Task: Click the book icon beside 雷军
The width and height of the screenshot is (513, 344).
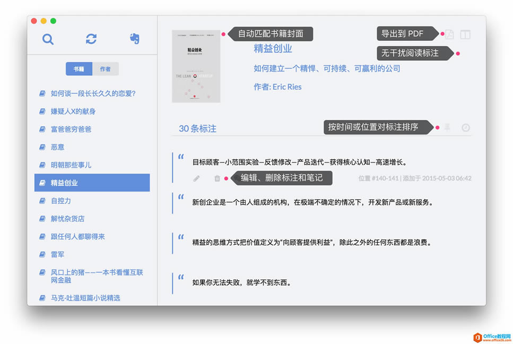Action: click(42, 254)
